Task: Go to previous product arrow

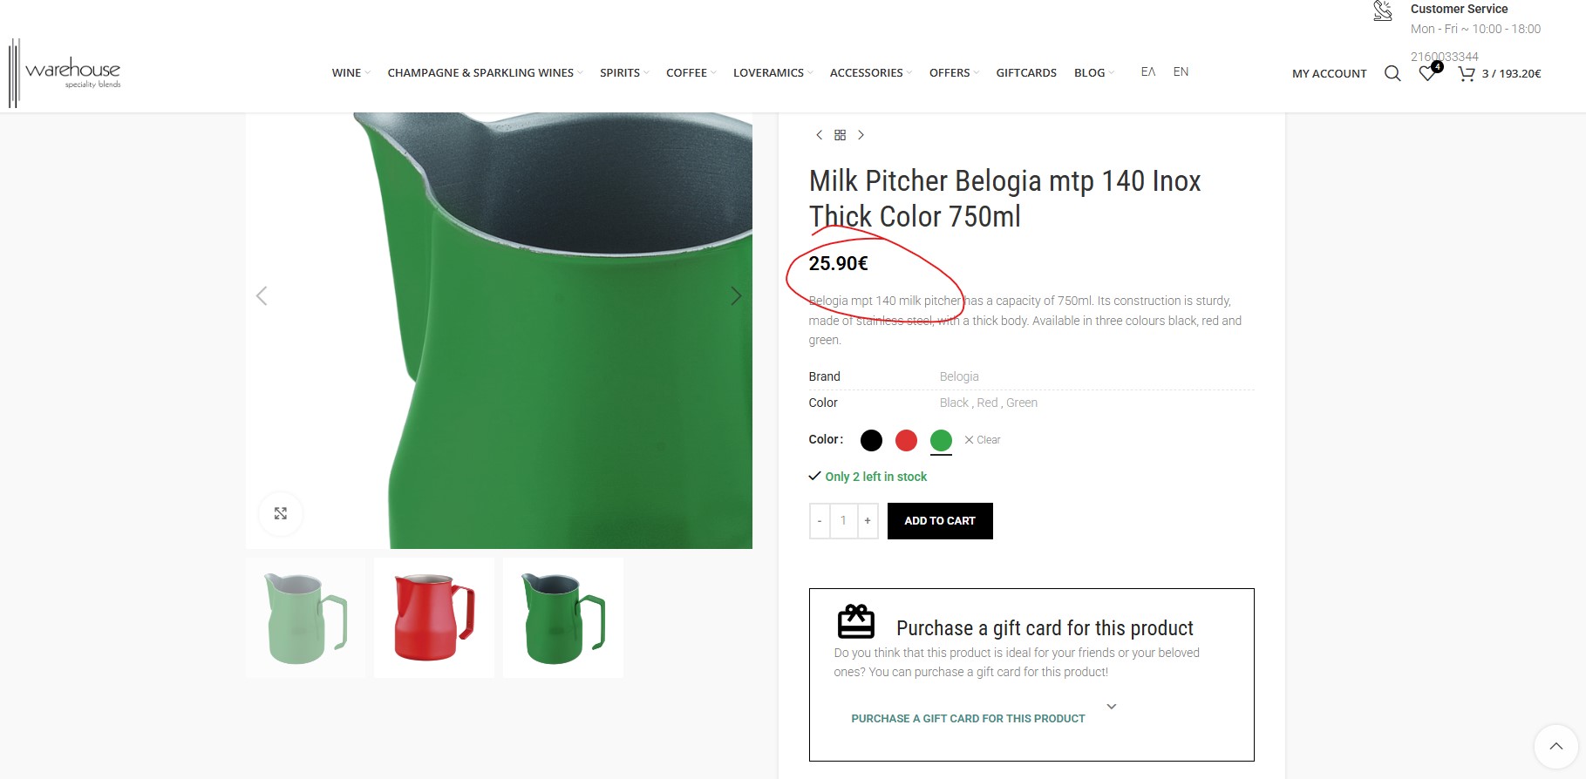Action: [x=819, y=135]
